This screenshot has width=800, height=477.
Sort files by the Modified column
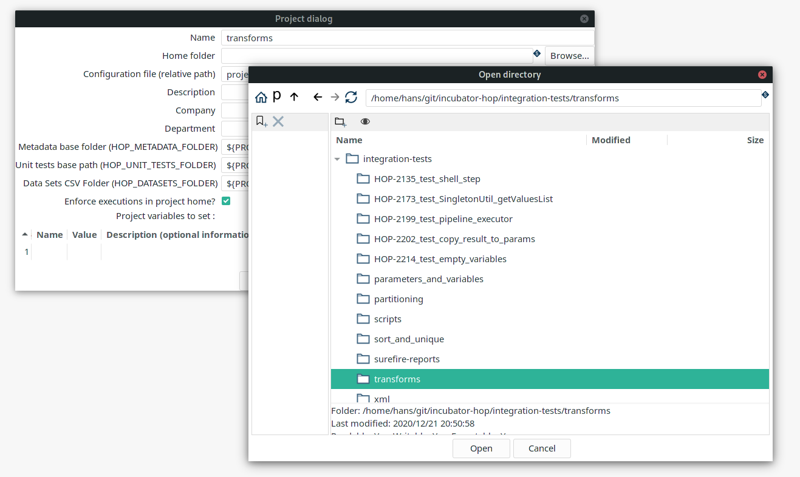pyautogui.click(x=610, y=140)
